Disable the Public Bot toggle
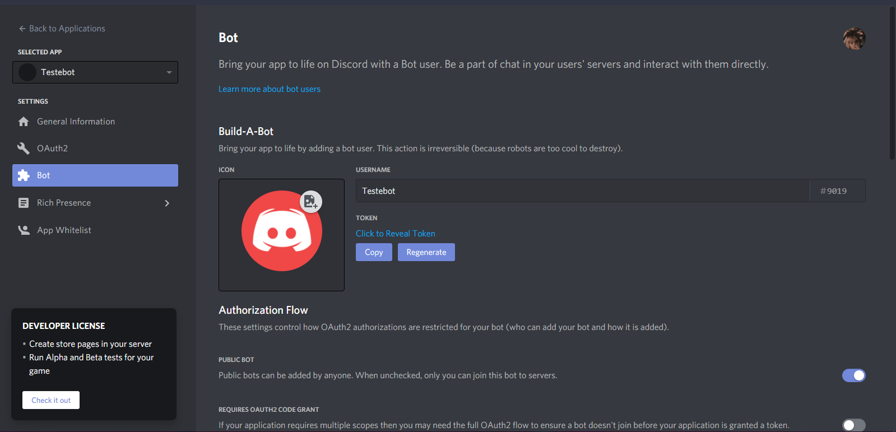 [x=853, y=375]
